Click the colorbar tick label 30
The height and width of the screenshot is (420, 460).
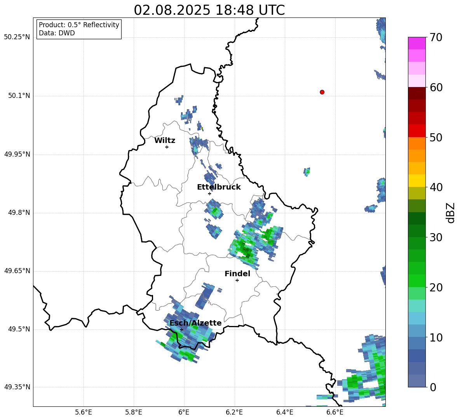[x=436, y=237]
